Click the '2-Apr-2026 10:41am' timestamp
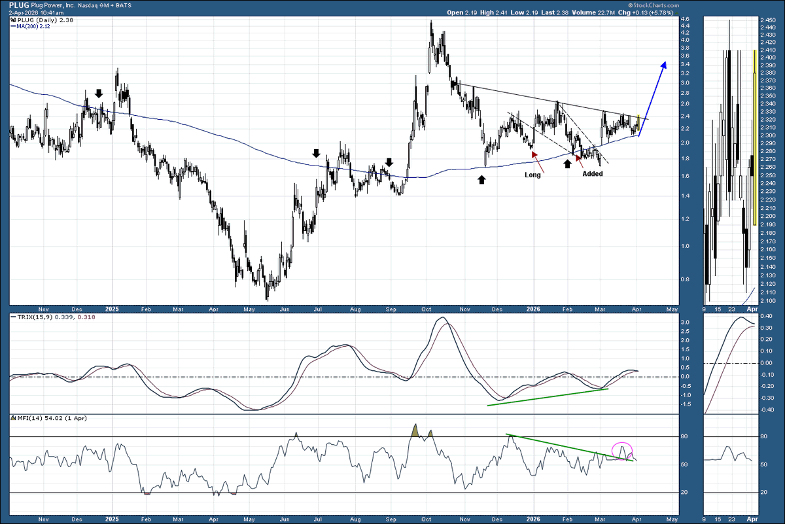 (37, 12)
